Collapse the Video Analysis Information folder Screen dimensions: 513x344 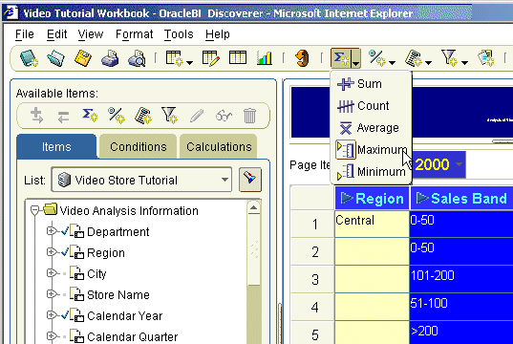click(34, 210)
